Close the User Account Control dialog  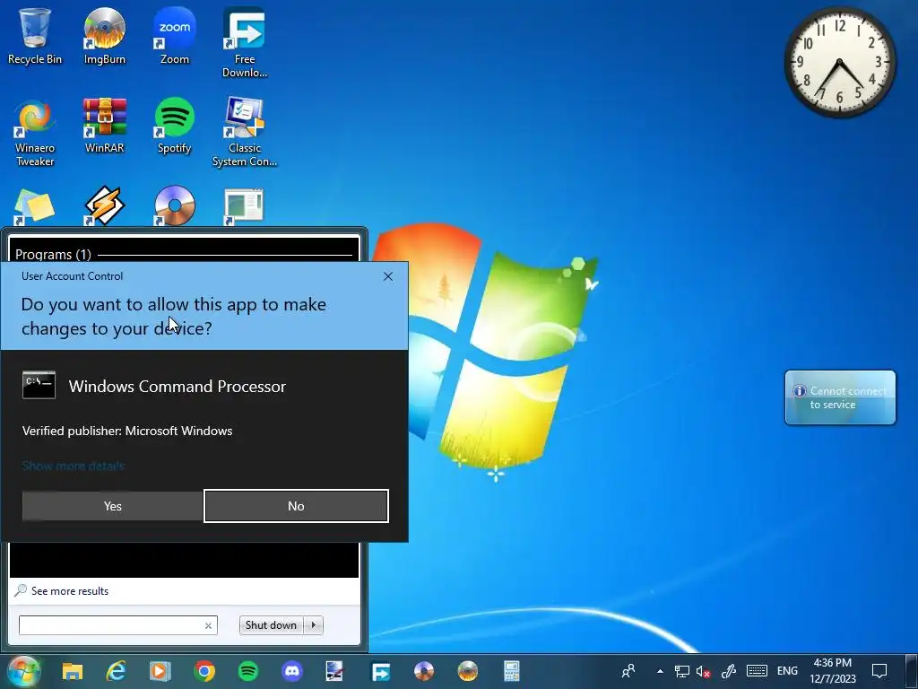[387, 276]
